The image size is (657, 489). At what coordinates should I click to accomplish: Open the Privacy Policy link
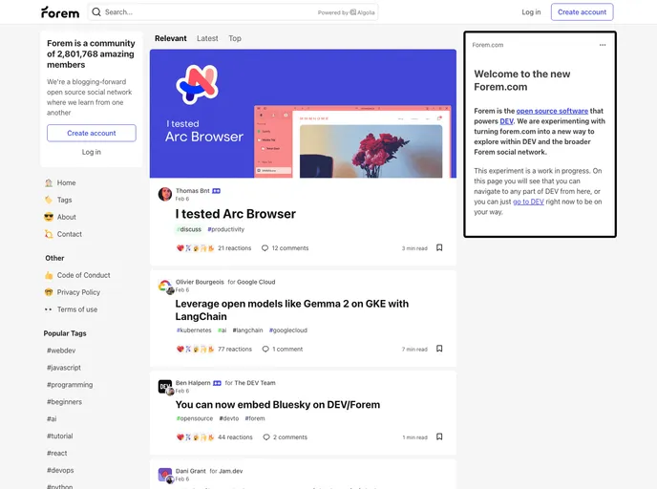pyautogui.click(x=78, y=292)
